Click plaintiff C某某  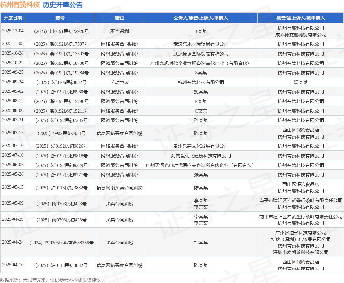click(201, 111)
